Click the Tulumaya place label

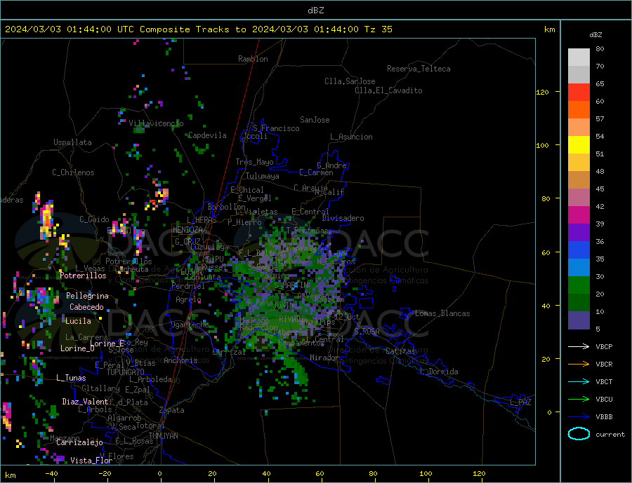tap(262, 176)
